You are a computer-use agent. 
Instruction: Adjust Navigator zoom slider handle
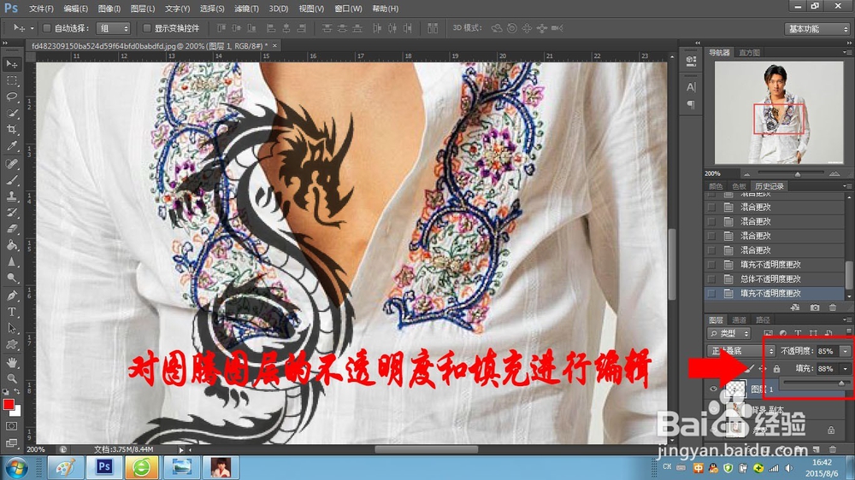tap(797, 174)
